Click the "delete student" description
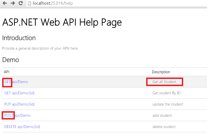 (164, 127)
